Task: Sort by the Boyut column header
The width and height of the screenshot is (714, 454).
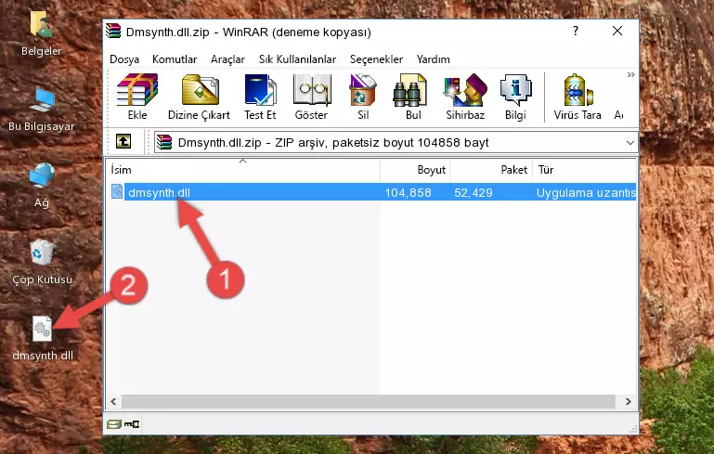Action: click(x=415, y=170)
